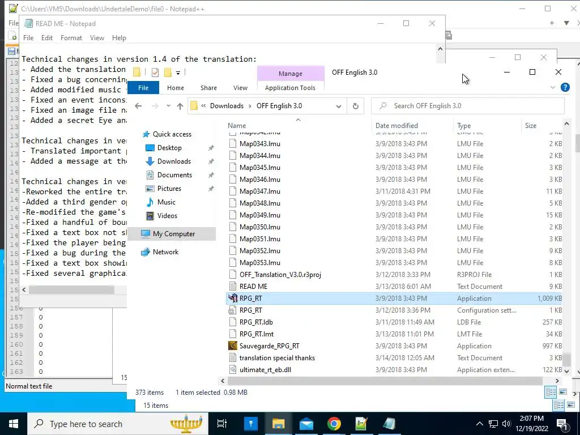Open Help menu in READ ME Notepad
The height and width of the screenshot is (435, 580).
pos(119,38)
